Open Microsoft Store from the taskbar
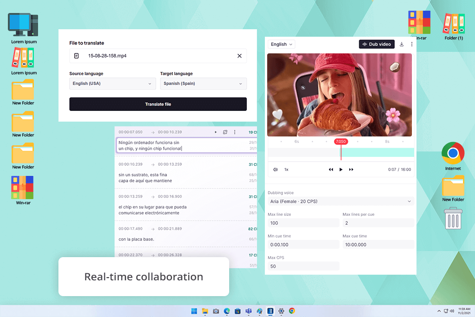Screen dimensions: 475x317 point(238,311)
